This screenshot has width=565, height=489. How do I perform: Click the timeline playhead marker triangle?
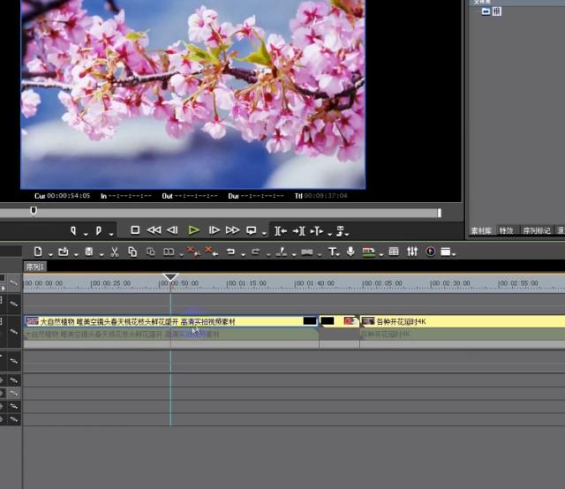point(170,277)
